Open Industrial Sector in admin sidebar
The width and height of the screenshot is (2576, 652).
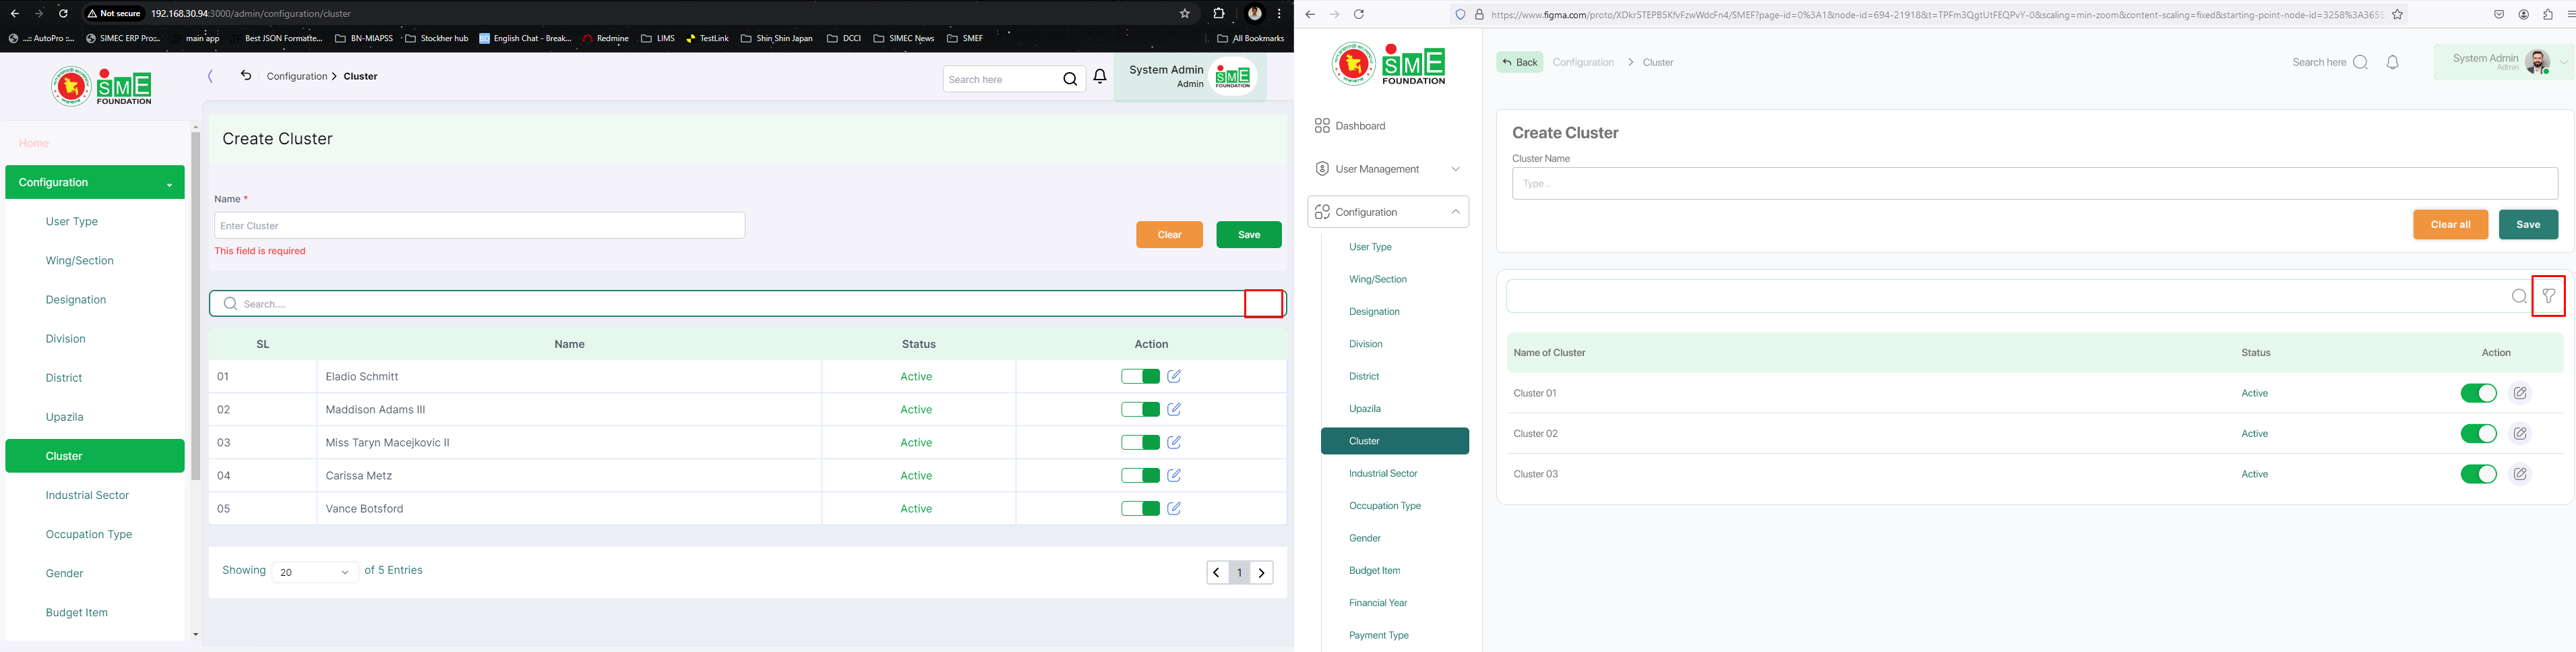[x=87, y=495]
